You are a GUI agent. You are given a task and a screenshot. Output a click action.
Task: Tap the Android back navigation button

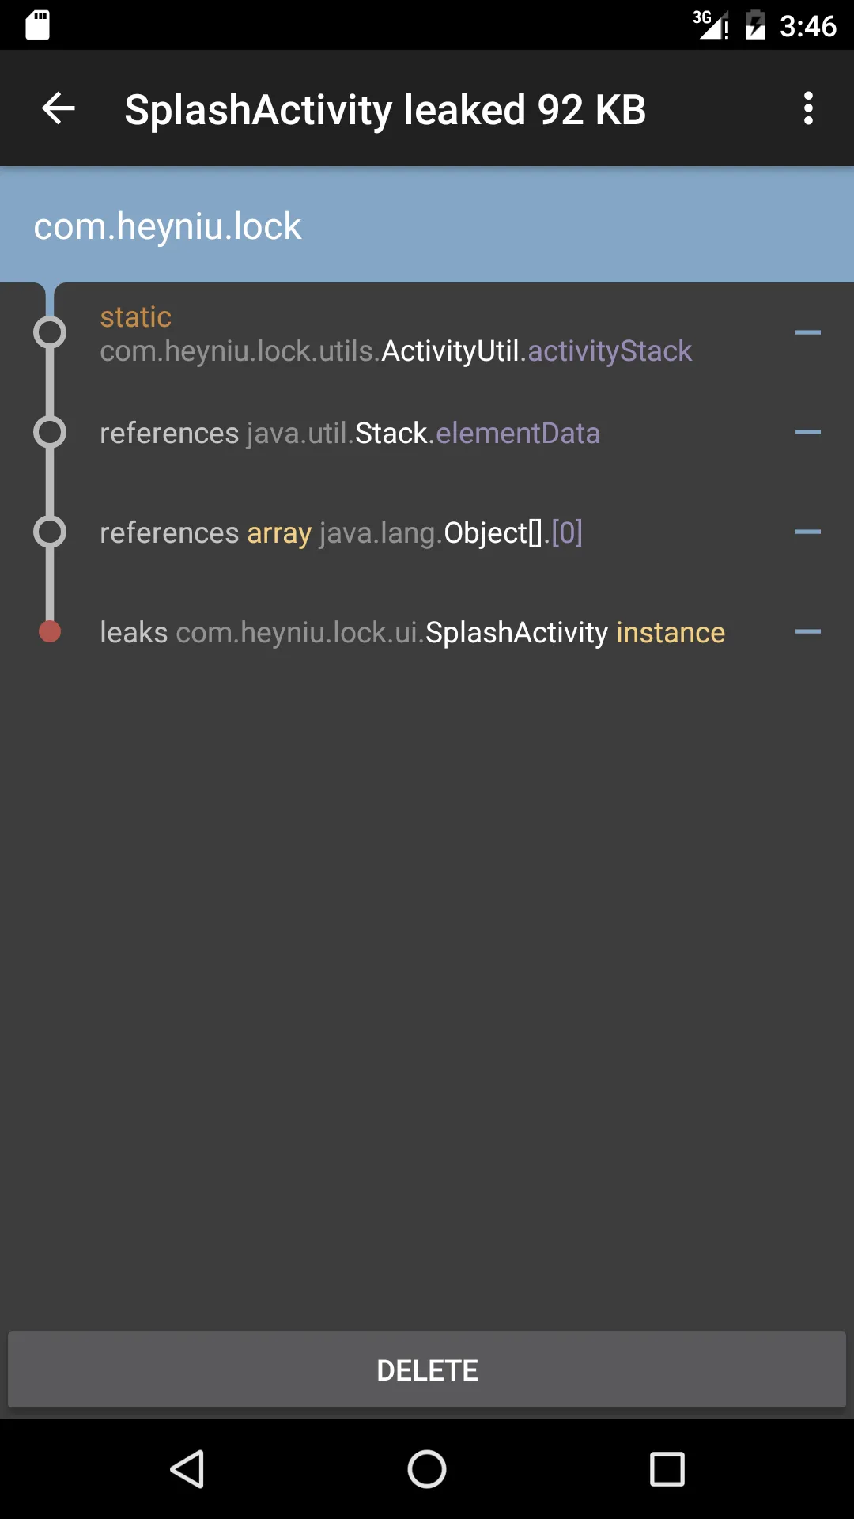pyautogui.click(x=188, y=1469)
